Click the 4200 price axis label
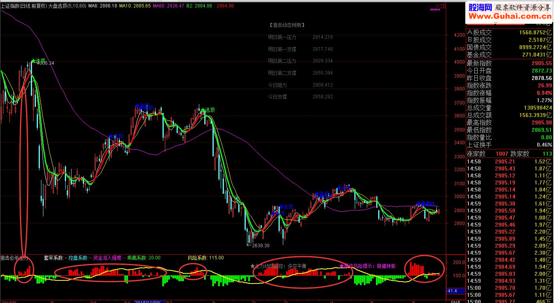The height and width of the screenshot is (303, 554). coord(459,35)
